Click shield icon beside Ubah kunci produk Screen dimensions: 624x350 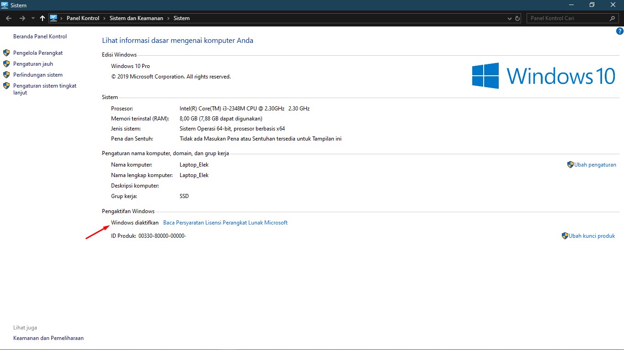coord(565,236)
